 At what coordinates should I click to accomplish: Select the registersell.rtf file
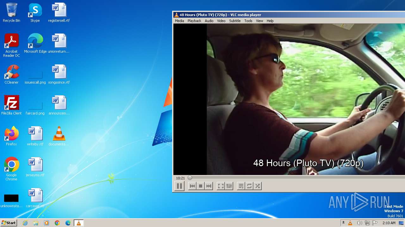59,13
